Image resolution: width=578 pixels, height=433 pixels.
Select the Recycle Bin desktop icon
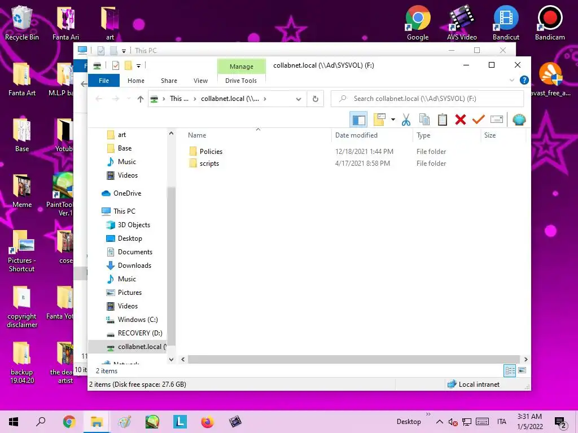(22, 23)
